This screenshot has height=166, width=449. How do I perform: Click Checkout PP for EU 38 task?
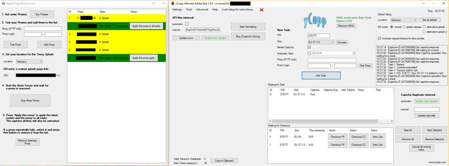337,136
